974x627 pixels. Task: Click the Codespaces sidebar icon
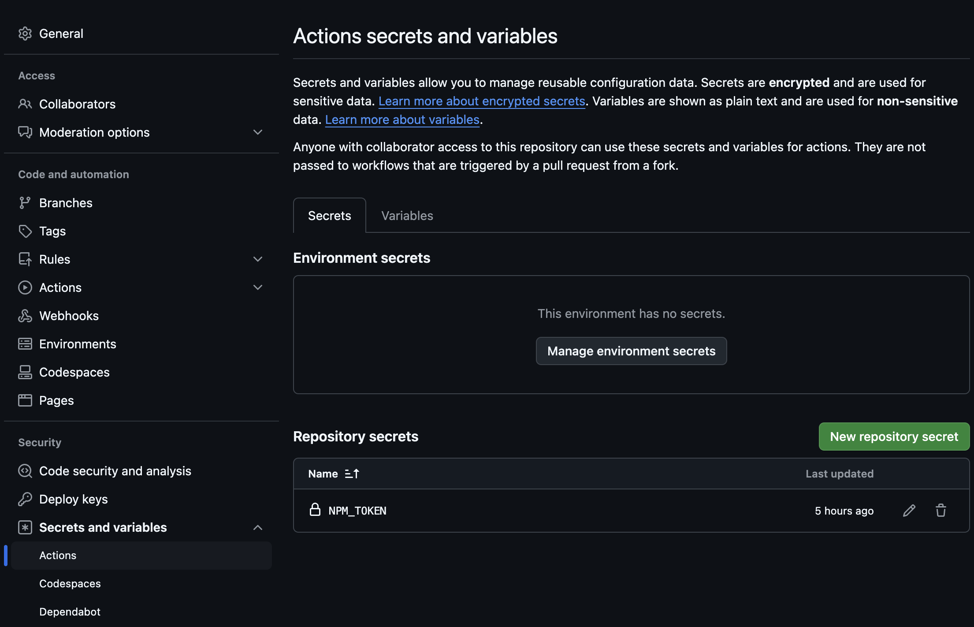(25, 372)
